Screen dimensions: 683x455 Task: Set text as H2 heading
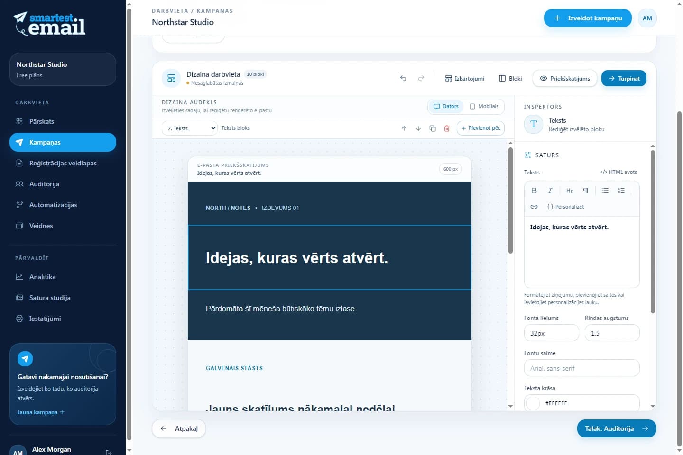pyautogui.click(x=570, y=191)
